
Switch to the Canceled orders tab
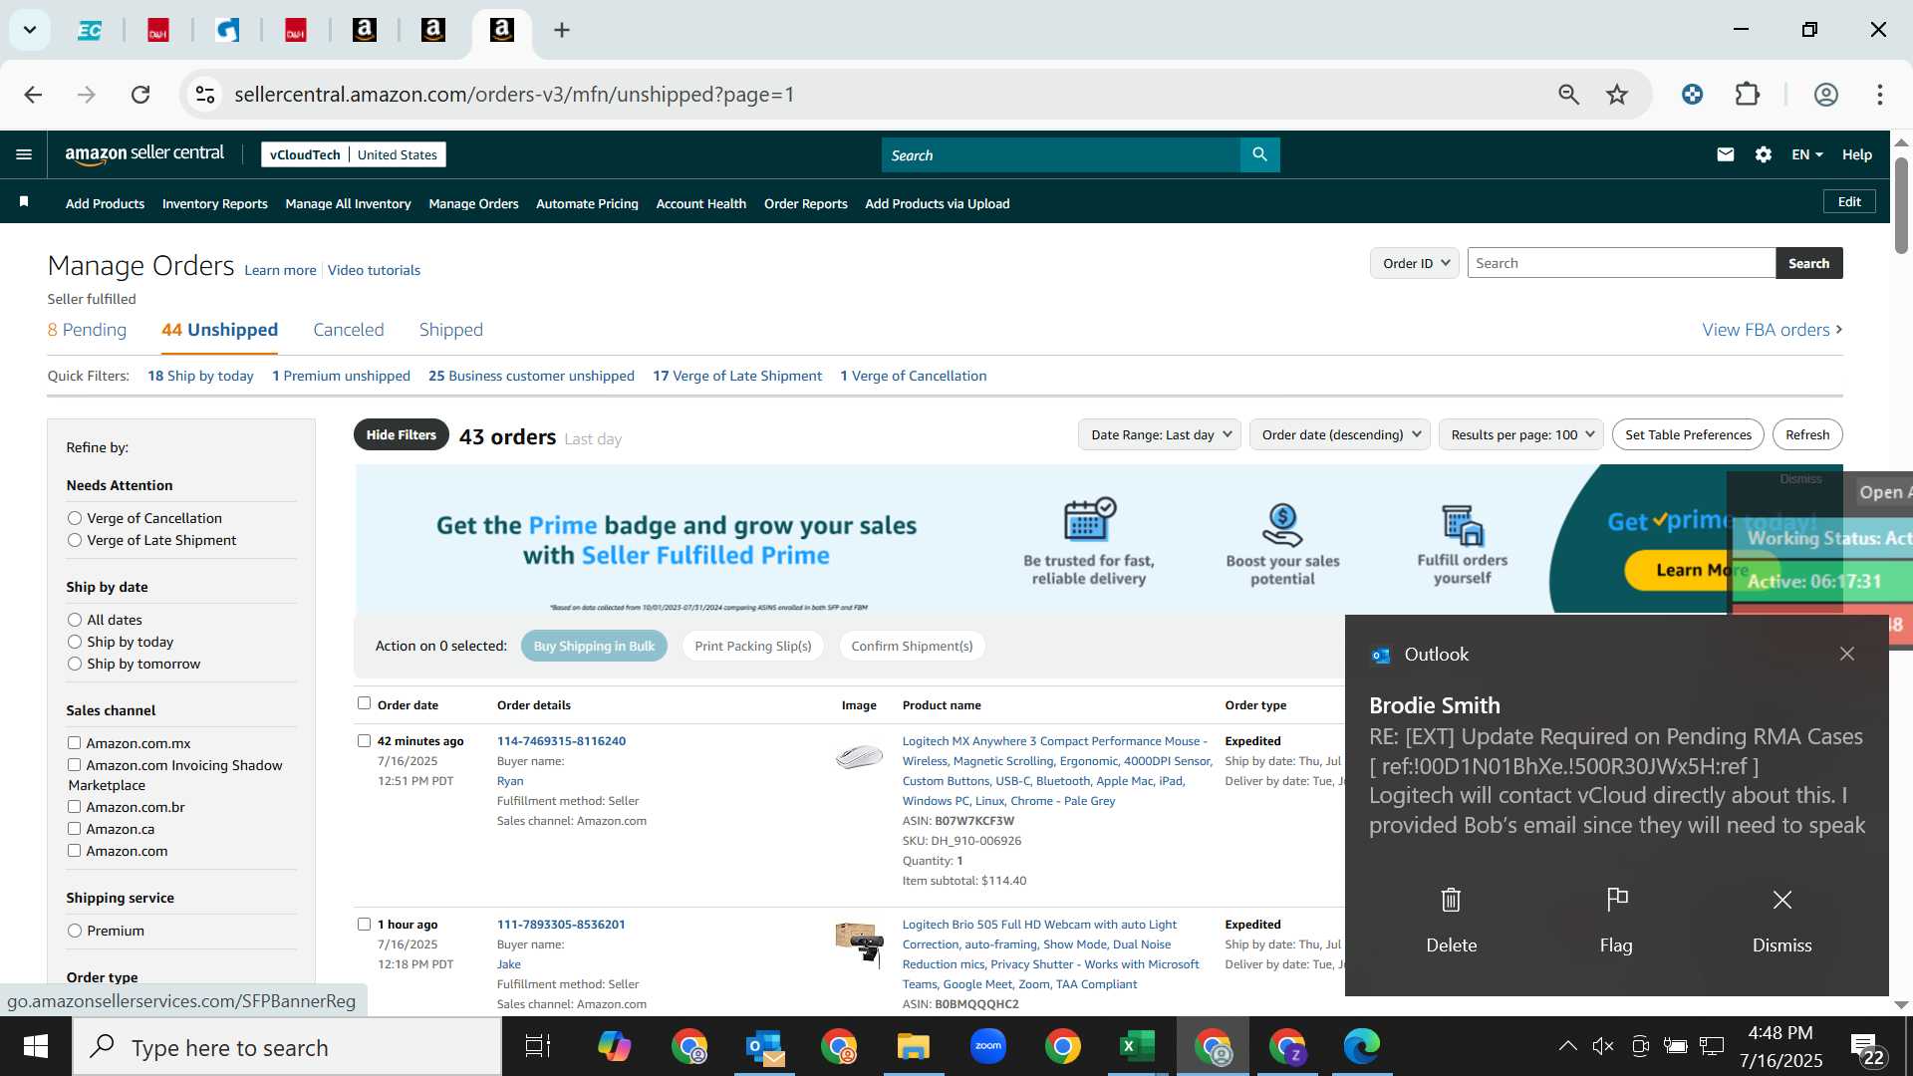click(x=348, y=330)
